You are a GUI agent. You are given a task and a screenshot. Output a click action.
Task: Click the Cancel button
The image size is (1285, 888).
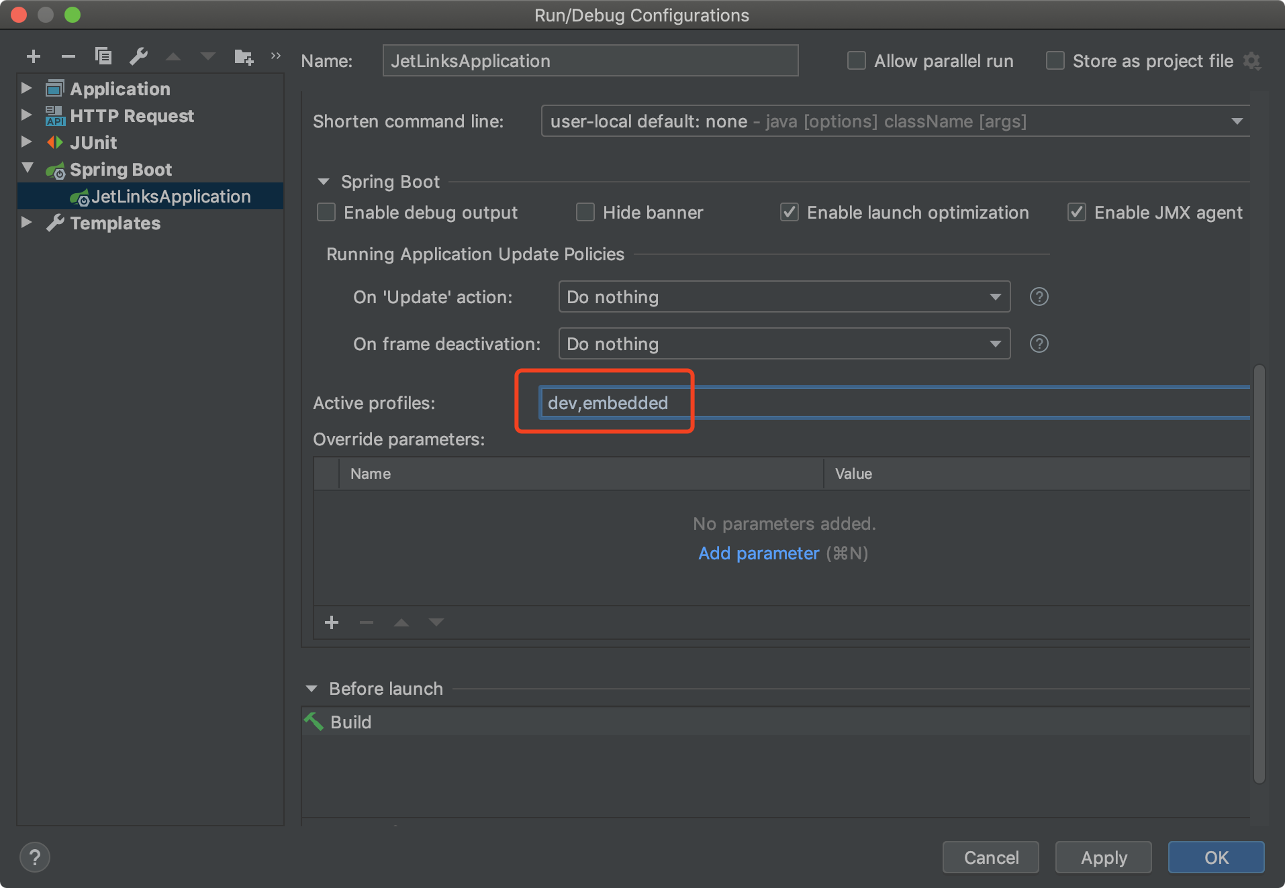(991, 857)
